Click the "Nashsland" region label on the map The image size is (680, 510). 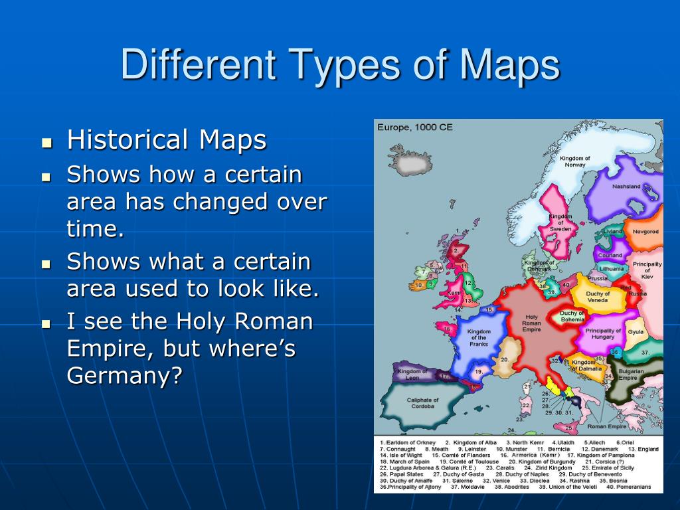[626, 187]
